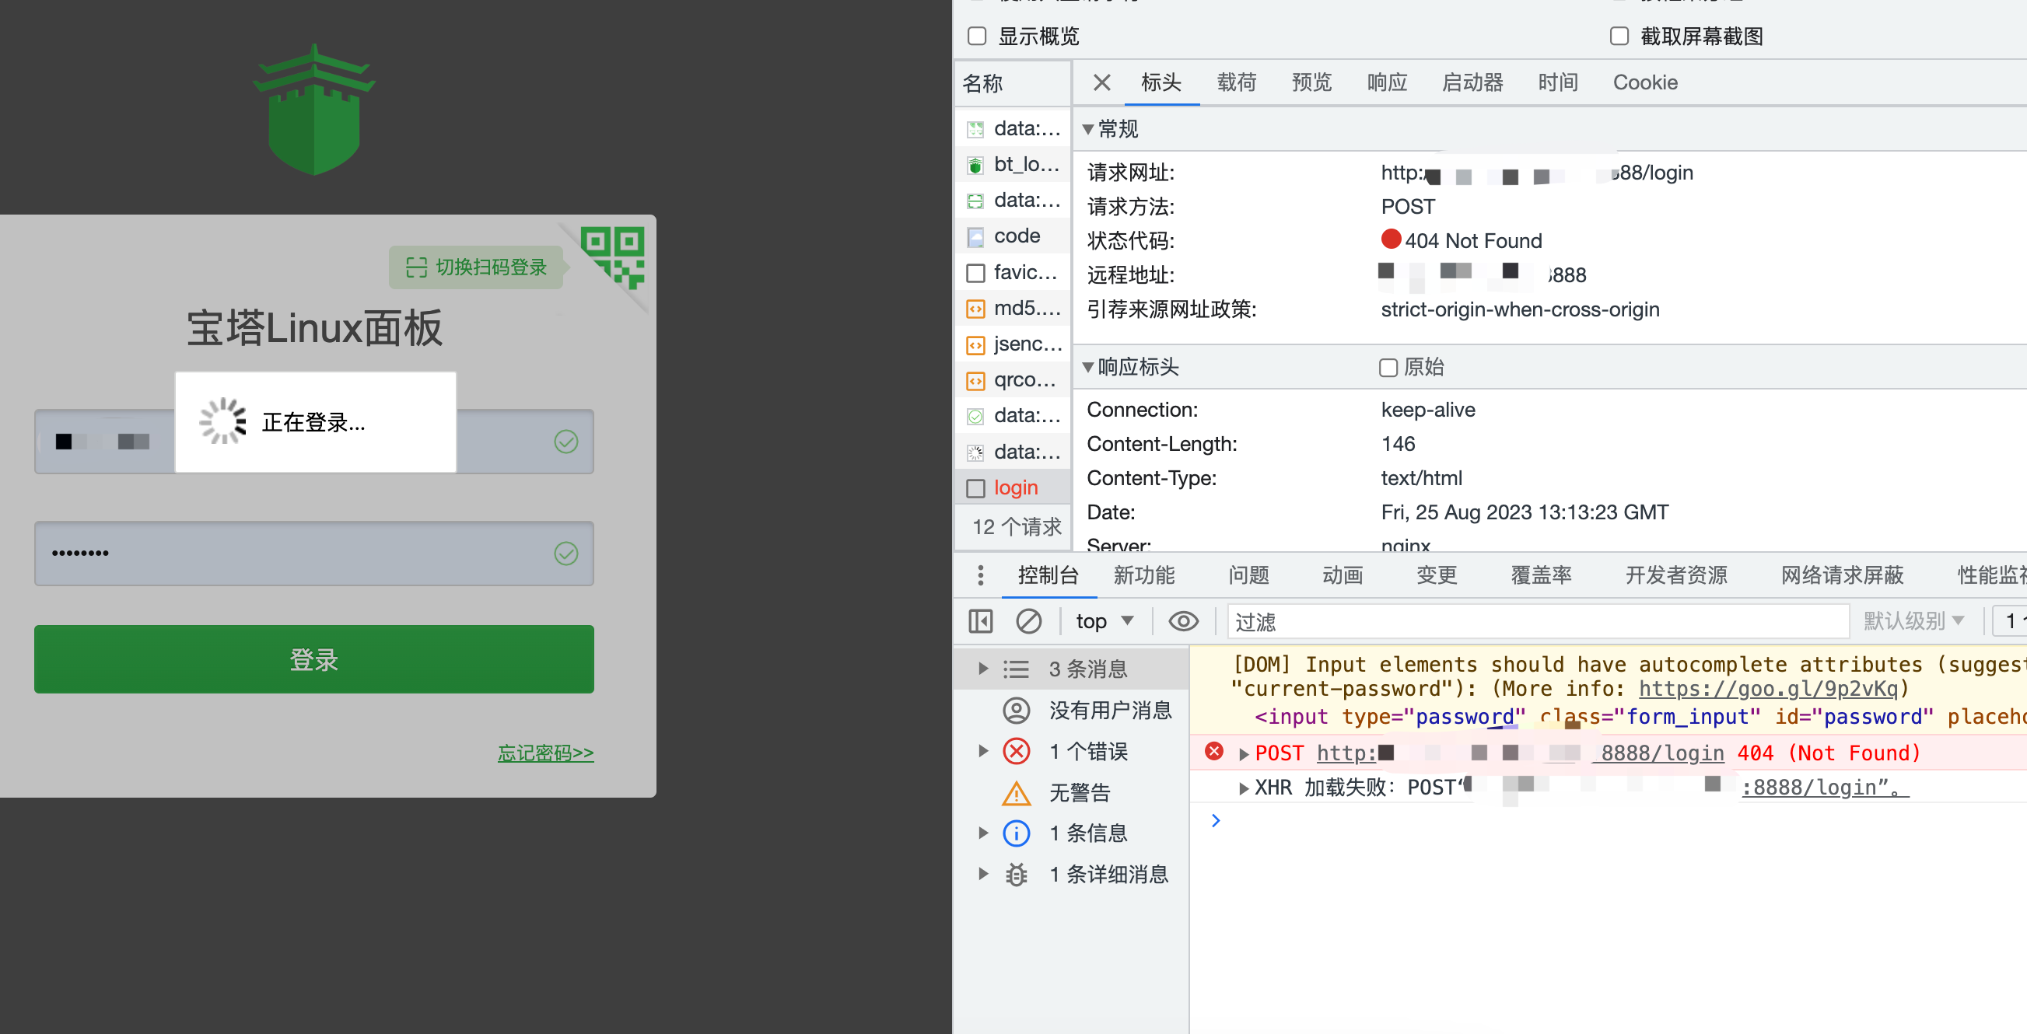Image resolution: width=2027 pixels, height=1034 pixels.
Task: Click the warning triangle icon
Action: [1017, 792]
